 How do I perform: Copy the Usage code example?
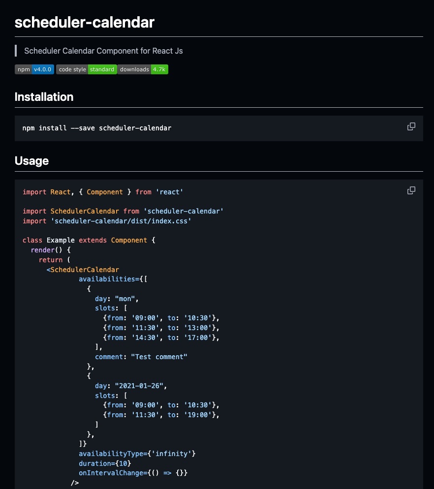coord(411,190)
